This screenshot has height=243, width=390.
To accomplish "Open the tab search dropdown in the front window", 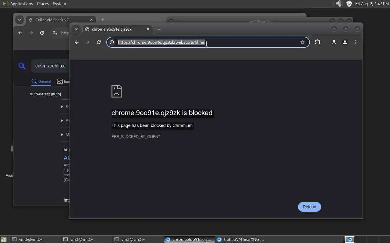I will pos(76,29).
